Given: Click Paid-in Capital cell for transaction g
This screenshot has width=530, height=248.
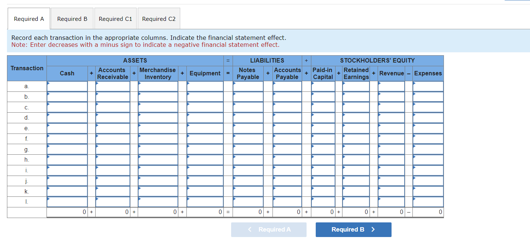Looking at the screenshot, I should pyautogui.click(x=323, y=149).
